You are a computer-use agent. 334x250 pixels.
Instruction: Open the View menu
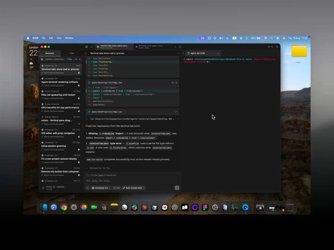click(59, 38)
